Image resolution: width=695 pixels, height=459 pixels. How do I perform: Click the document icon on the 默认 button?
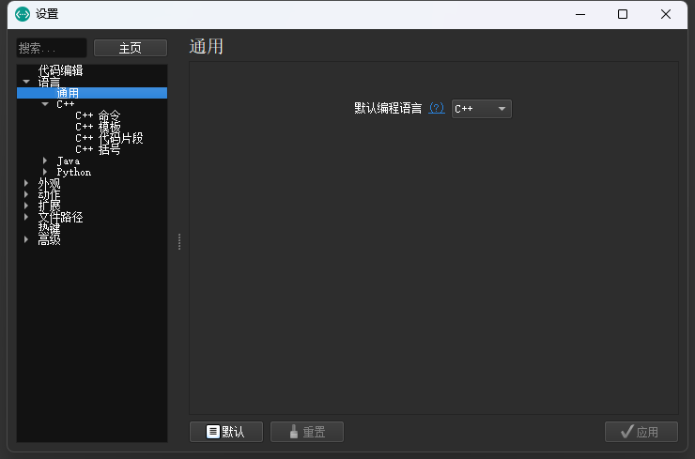point(213,432)
